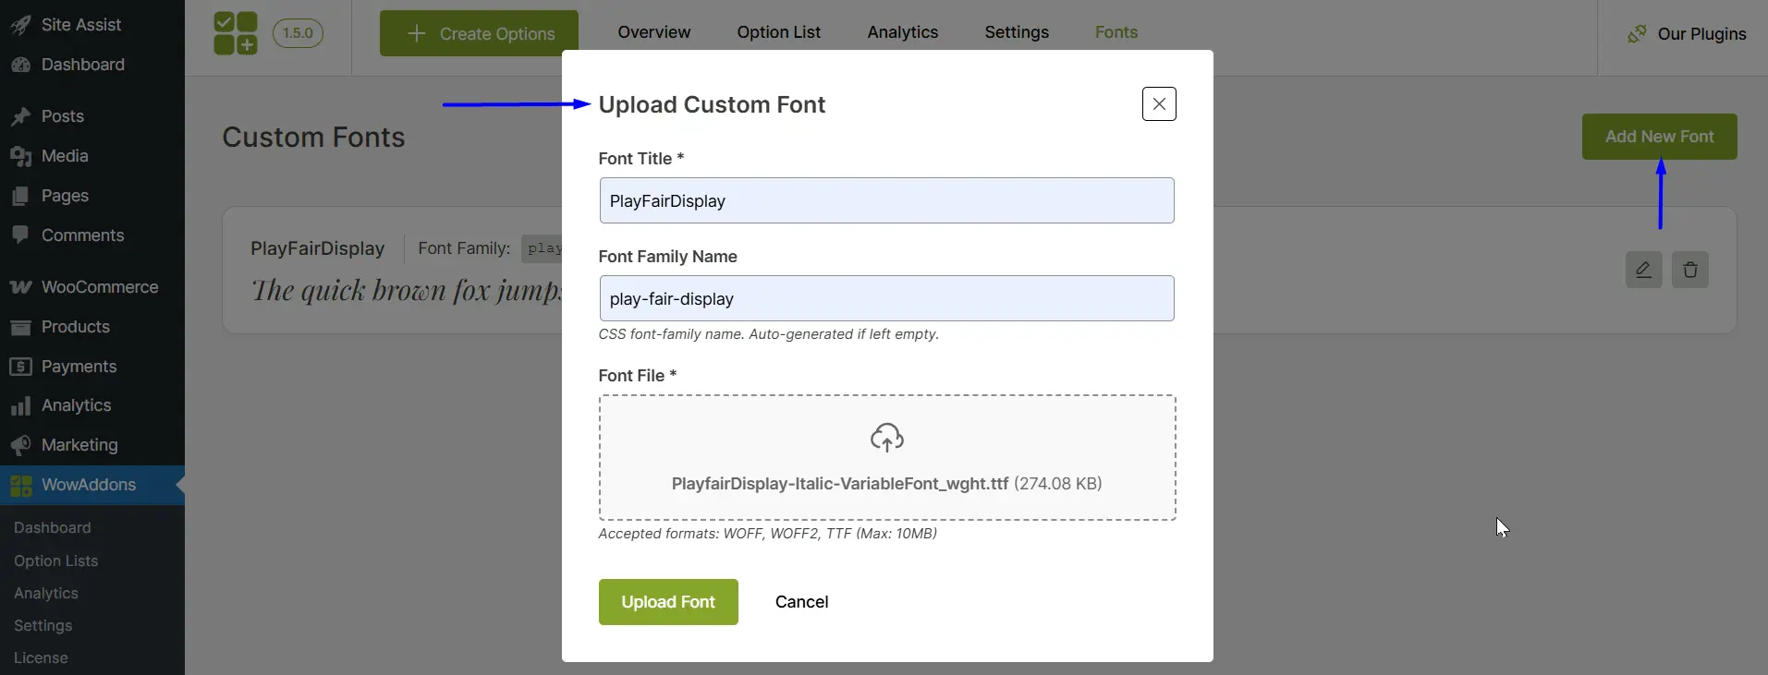Click the version 1.5.0 badge
The height and width of the screenshot is (675, 1768).
pyautogui.click(x=298, y=33)
